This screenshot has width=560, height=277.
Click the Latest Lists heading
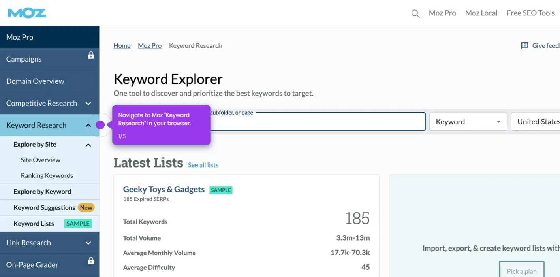click(148, 163)
